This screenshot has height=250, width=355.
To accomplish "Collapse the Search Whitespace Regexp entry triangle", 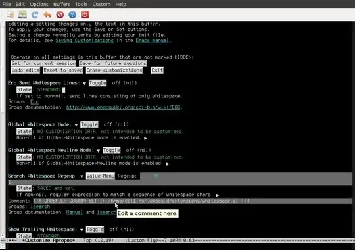I will point(82,176).
